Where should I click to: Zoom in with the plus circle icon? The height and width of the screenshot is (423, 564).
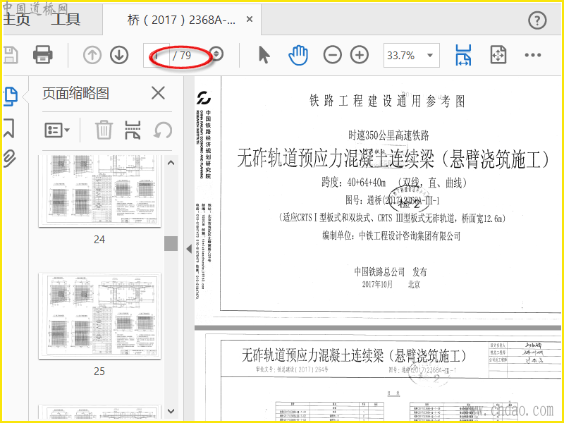[x=360, y=56]
